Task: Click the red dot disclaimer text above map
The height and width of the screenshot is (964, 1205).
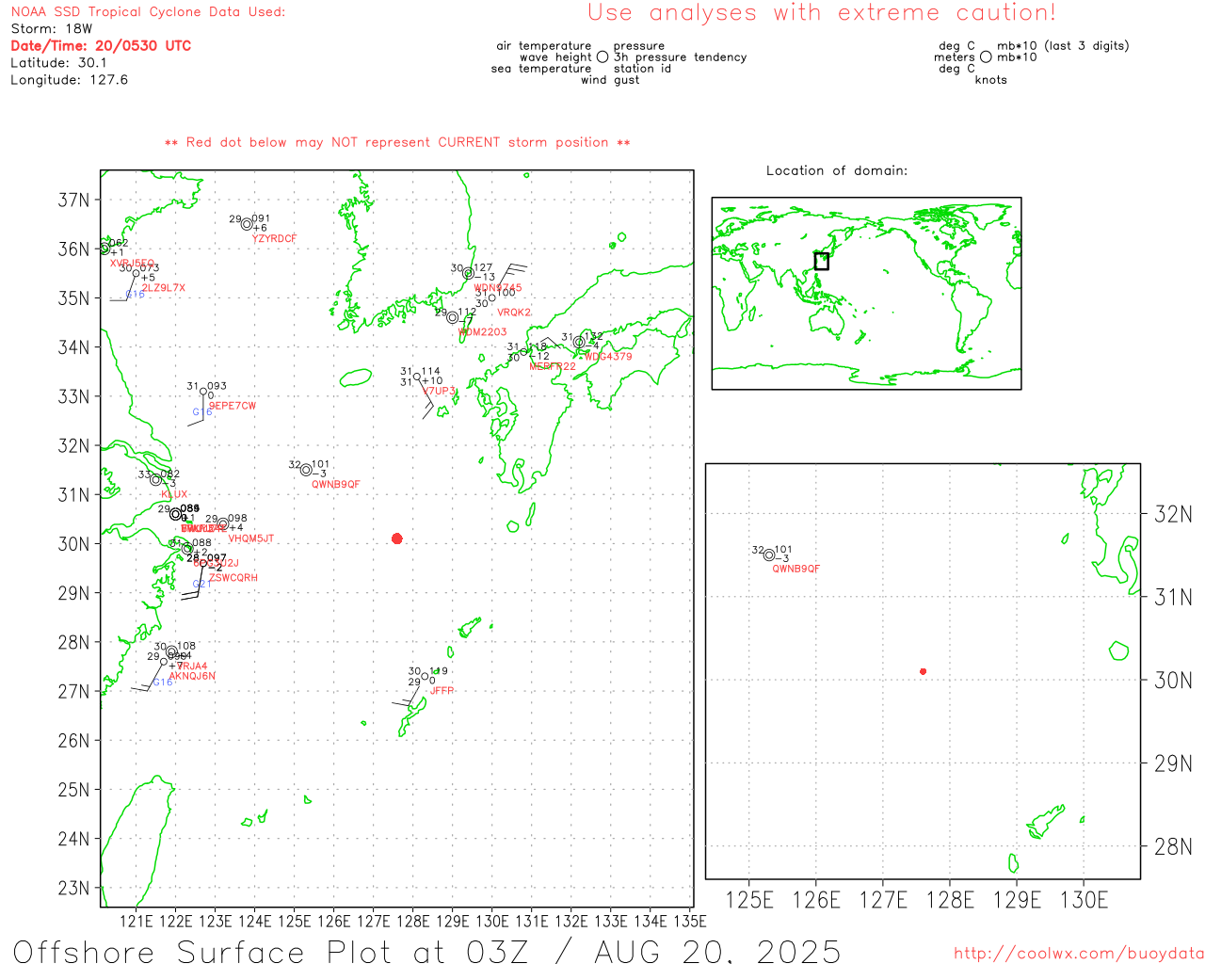Action: coord(397,142)
